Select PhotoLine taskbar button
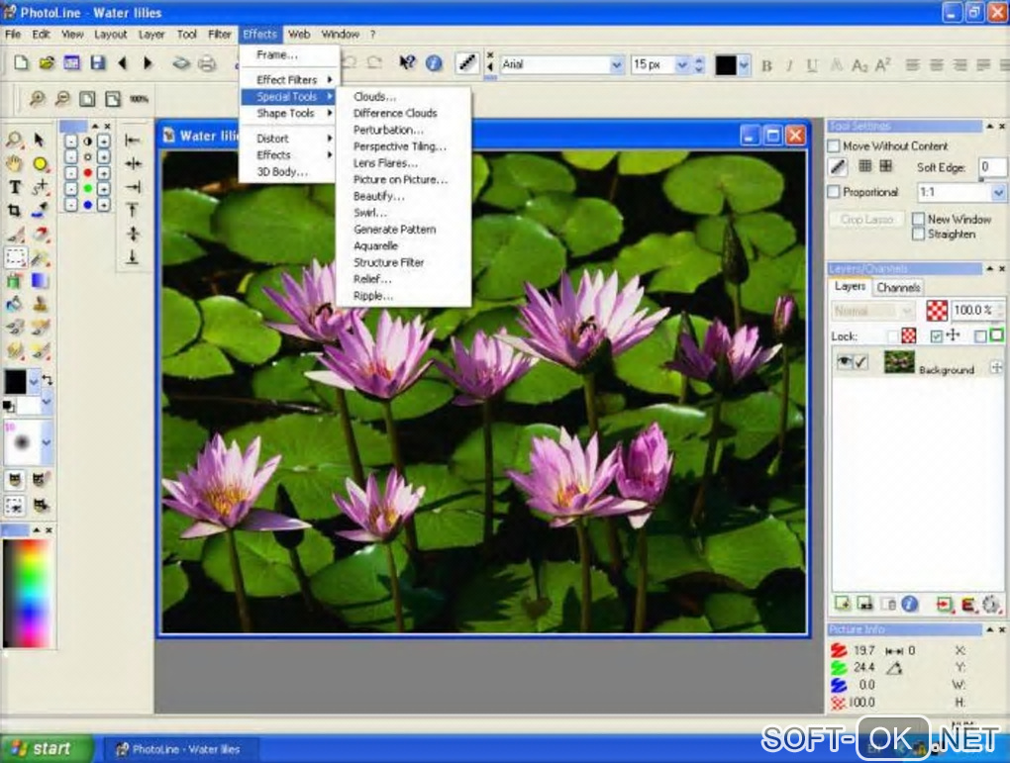The width and height of the screenshot is (1010, 763). 180,749
